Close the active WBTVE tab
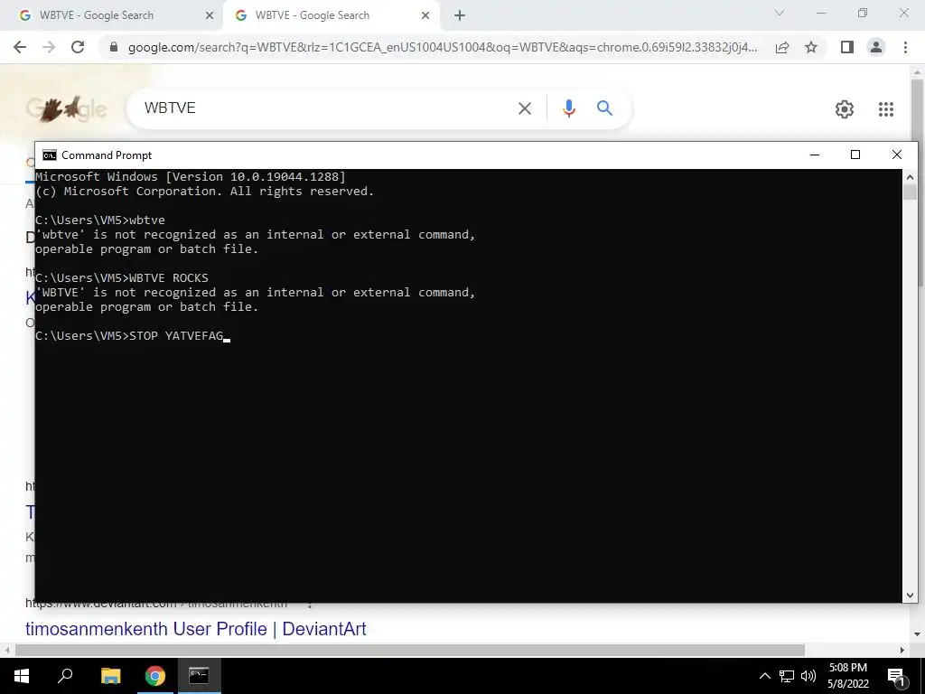The width and height of the screenshot is (925, 694). point(425,16)
